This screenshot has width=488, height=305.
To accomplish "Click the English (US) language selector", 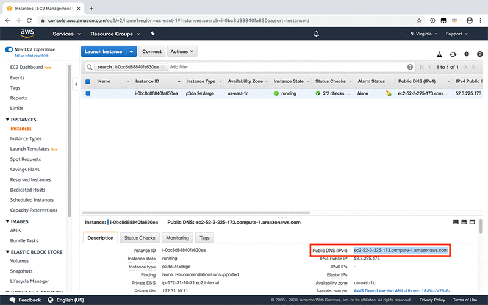I will click(x=66, y=300).
